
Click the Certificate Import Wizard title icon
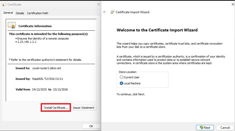click(x=112, y=12)
